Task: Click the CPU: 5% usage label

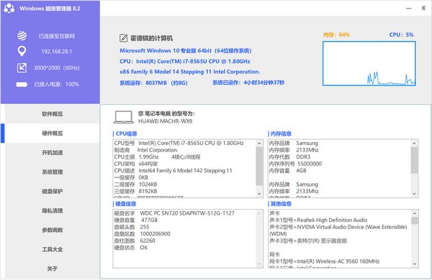Action: [x=401, y=34]
